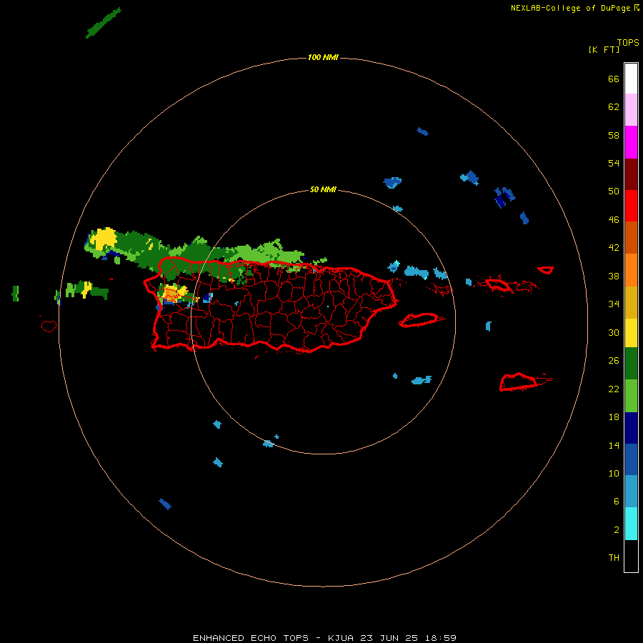The image size is (643, 643).
Task: Click the NEXLAB-College of DuPage credit text
Action: pyautogui.click(x=572, y=8)
